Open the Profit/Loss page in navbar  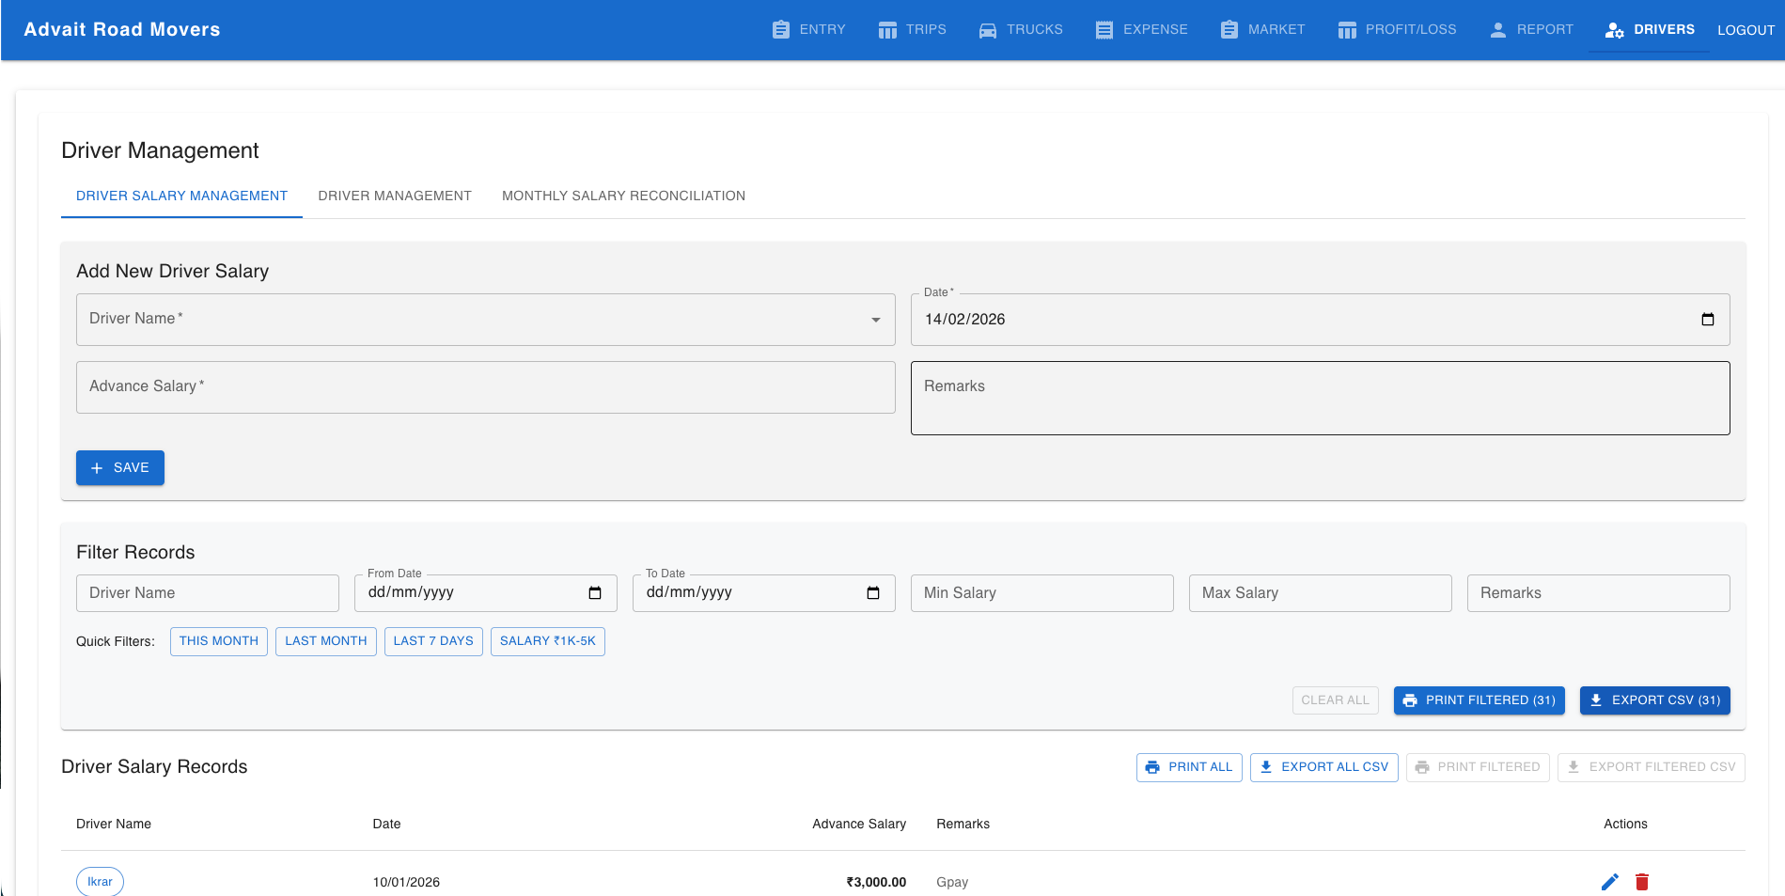pyautogui.click(x=1397, y=30)
